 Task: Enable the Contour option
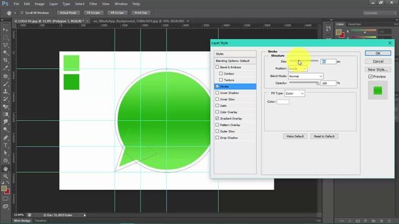pyautogui.click(x=221, y=73)
